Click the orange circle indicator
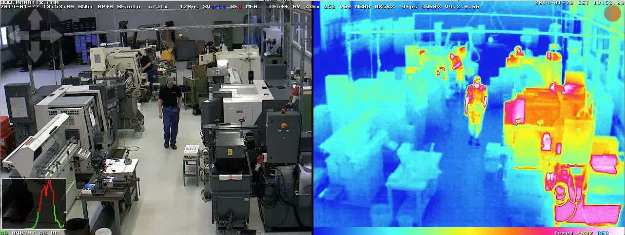The image size is (625, 235). pos(612,13)
